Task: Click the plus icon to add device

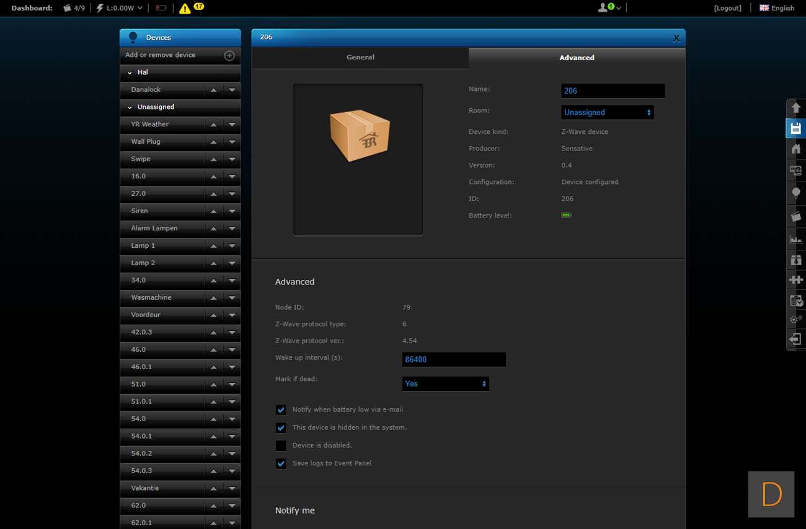Action: pos(229,56)
